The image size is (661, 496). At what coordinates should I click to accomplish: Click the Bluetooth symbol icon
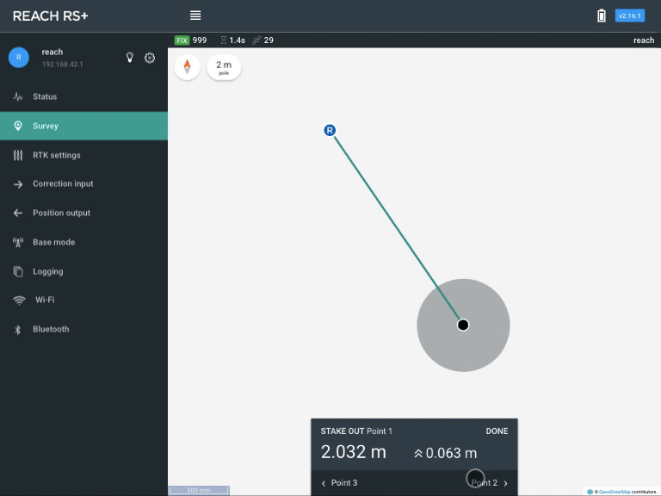pos(18,330)
